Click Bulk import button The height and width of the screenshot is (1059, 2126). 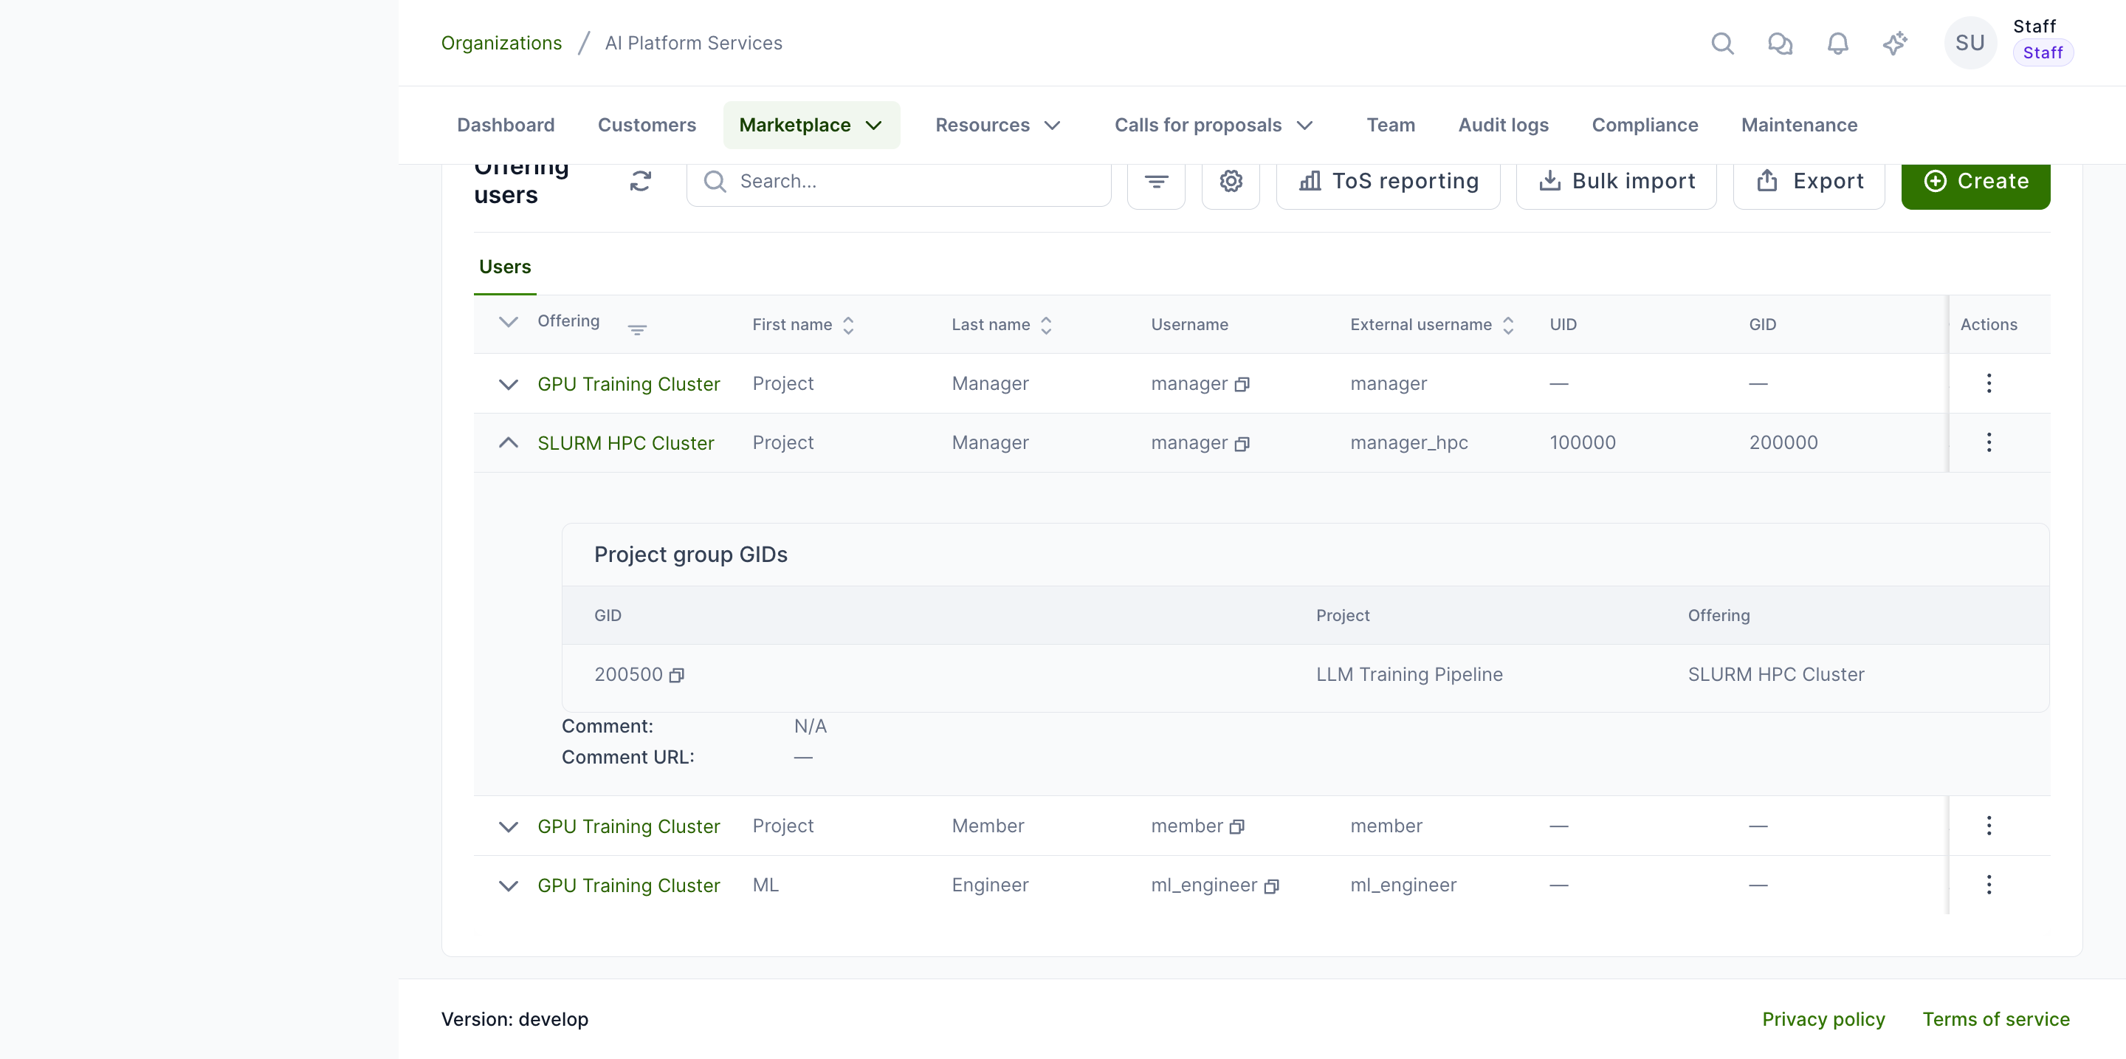pyautogui.click(x=1615, y=181)
